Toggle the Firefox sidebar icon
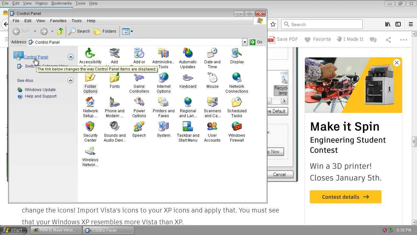This screenshot has height=235, width=417. [398, 24]
